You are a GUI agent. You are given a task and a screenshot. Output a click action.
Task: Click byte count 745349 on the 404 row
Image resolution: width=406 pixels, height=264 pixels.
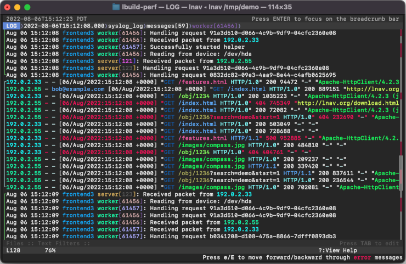[280, 103]
